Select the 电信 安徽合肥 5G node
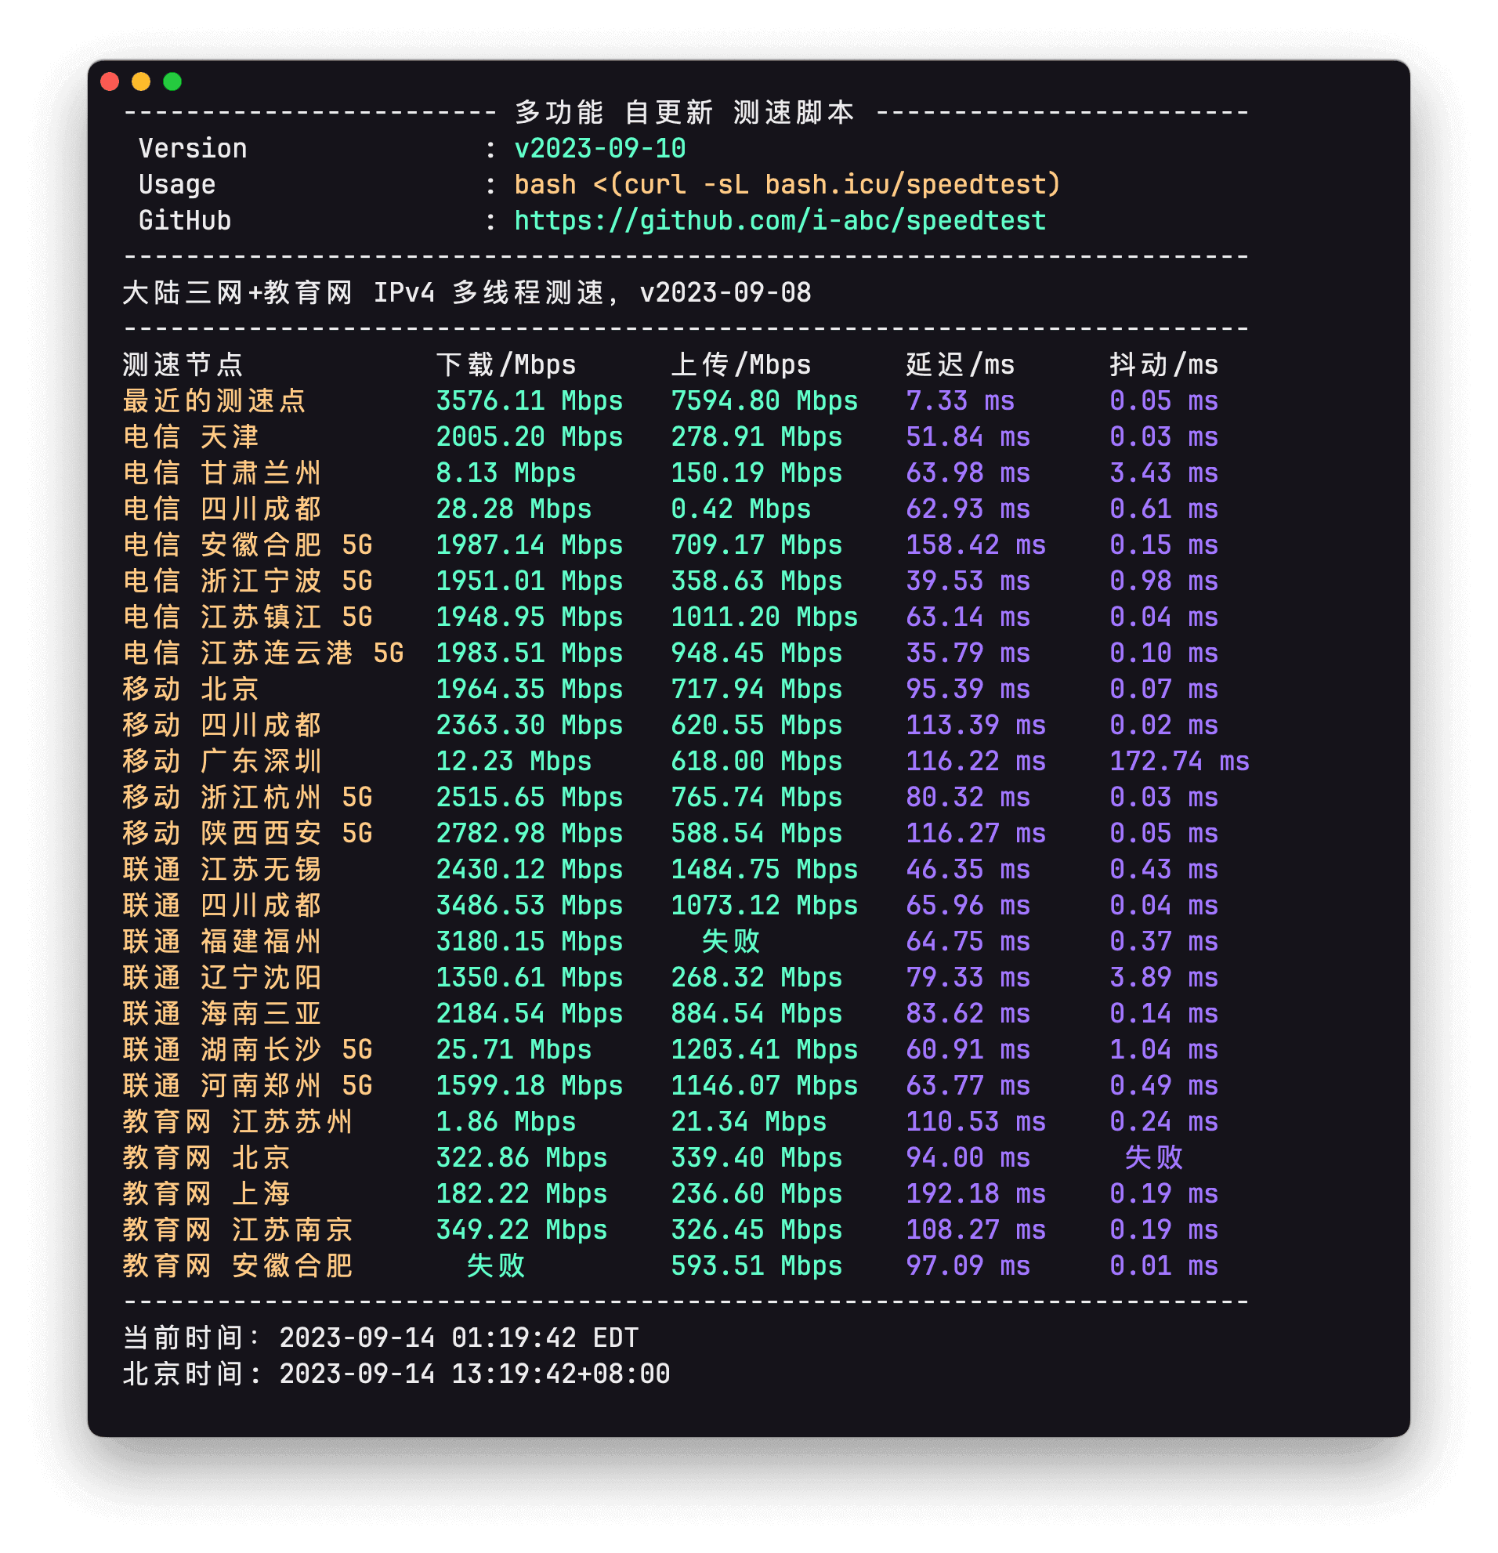This screenshot has height=1553, width=1498. coord(248,545)
